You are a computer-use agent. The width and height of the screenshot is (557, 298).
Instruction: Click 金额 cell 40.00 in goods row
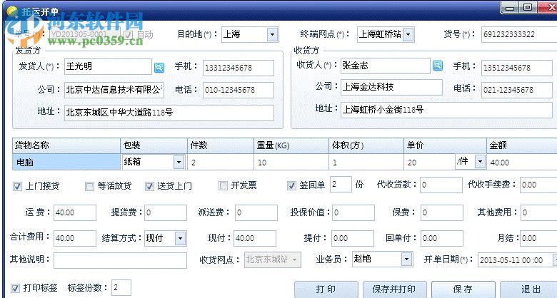click(522, 163)
